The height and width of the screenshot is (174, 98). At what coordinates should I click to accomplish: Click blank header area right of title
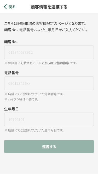tap(82, 7)
